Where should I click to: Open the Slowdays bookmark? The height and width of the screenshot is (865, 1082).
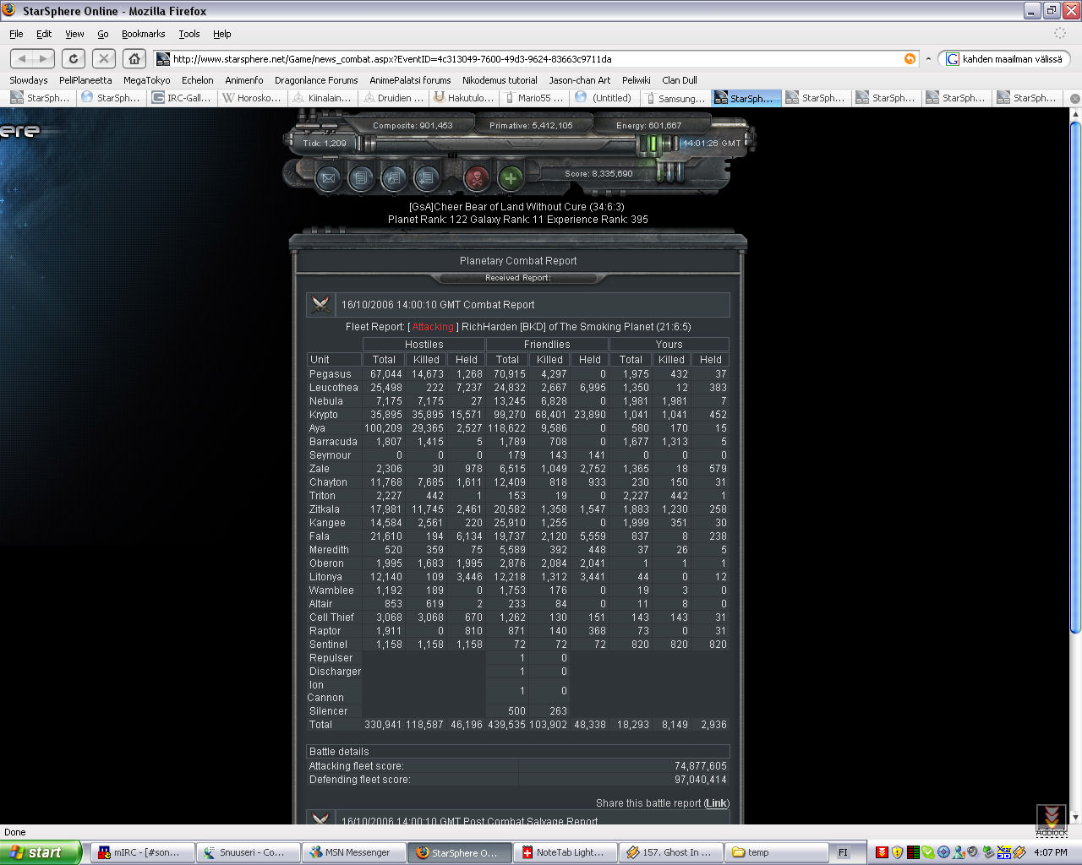[29, 80]
